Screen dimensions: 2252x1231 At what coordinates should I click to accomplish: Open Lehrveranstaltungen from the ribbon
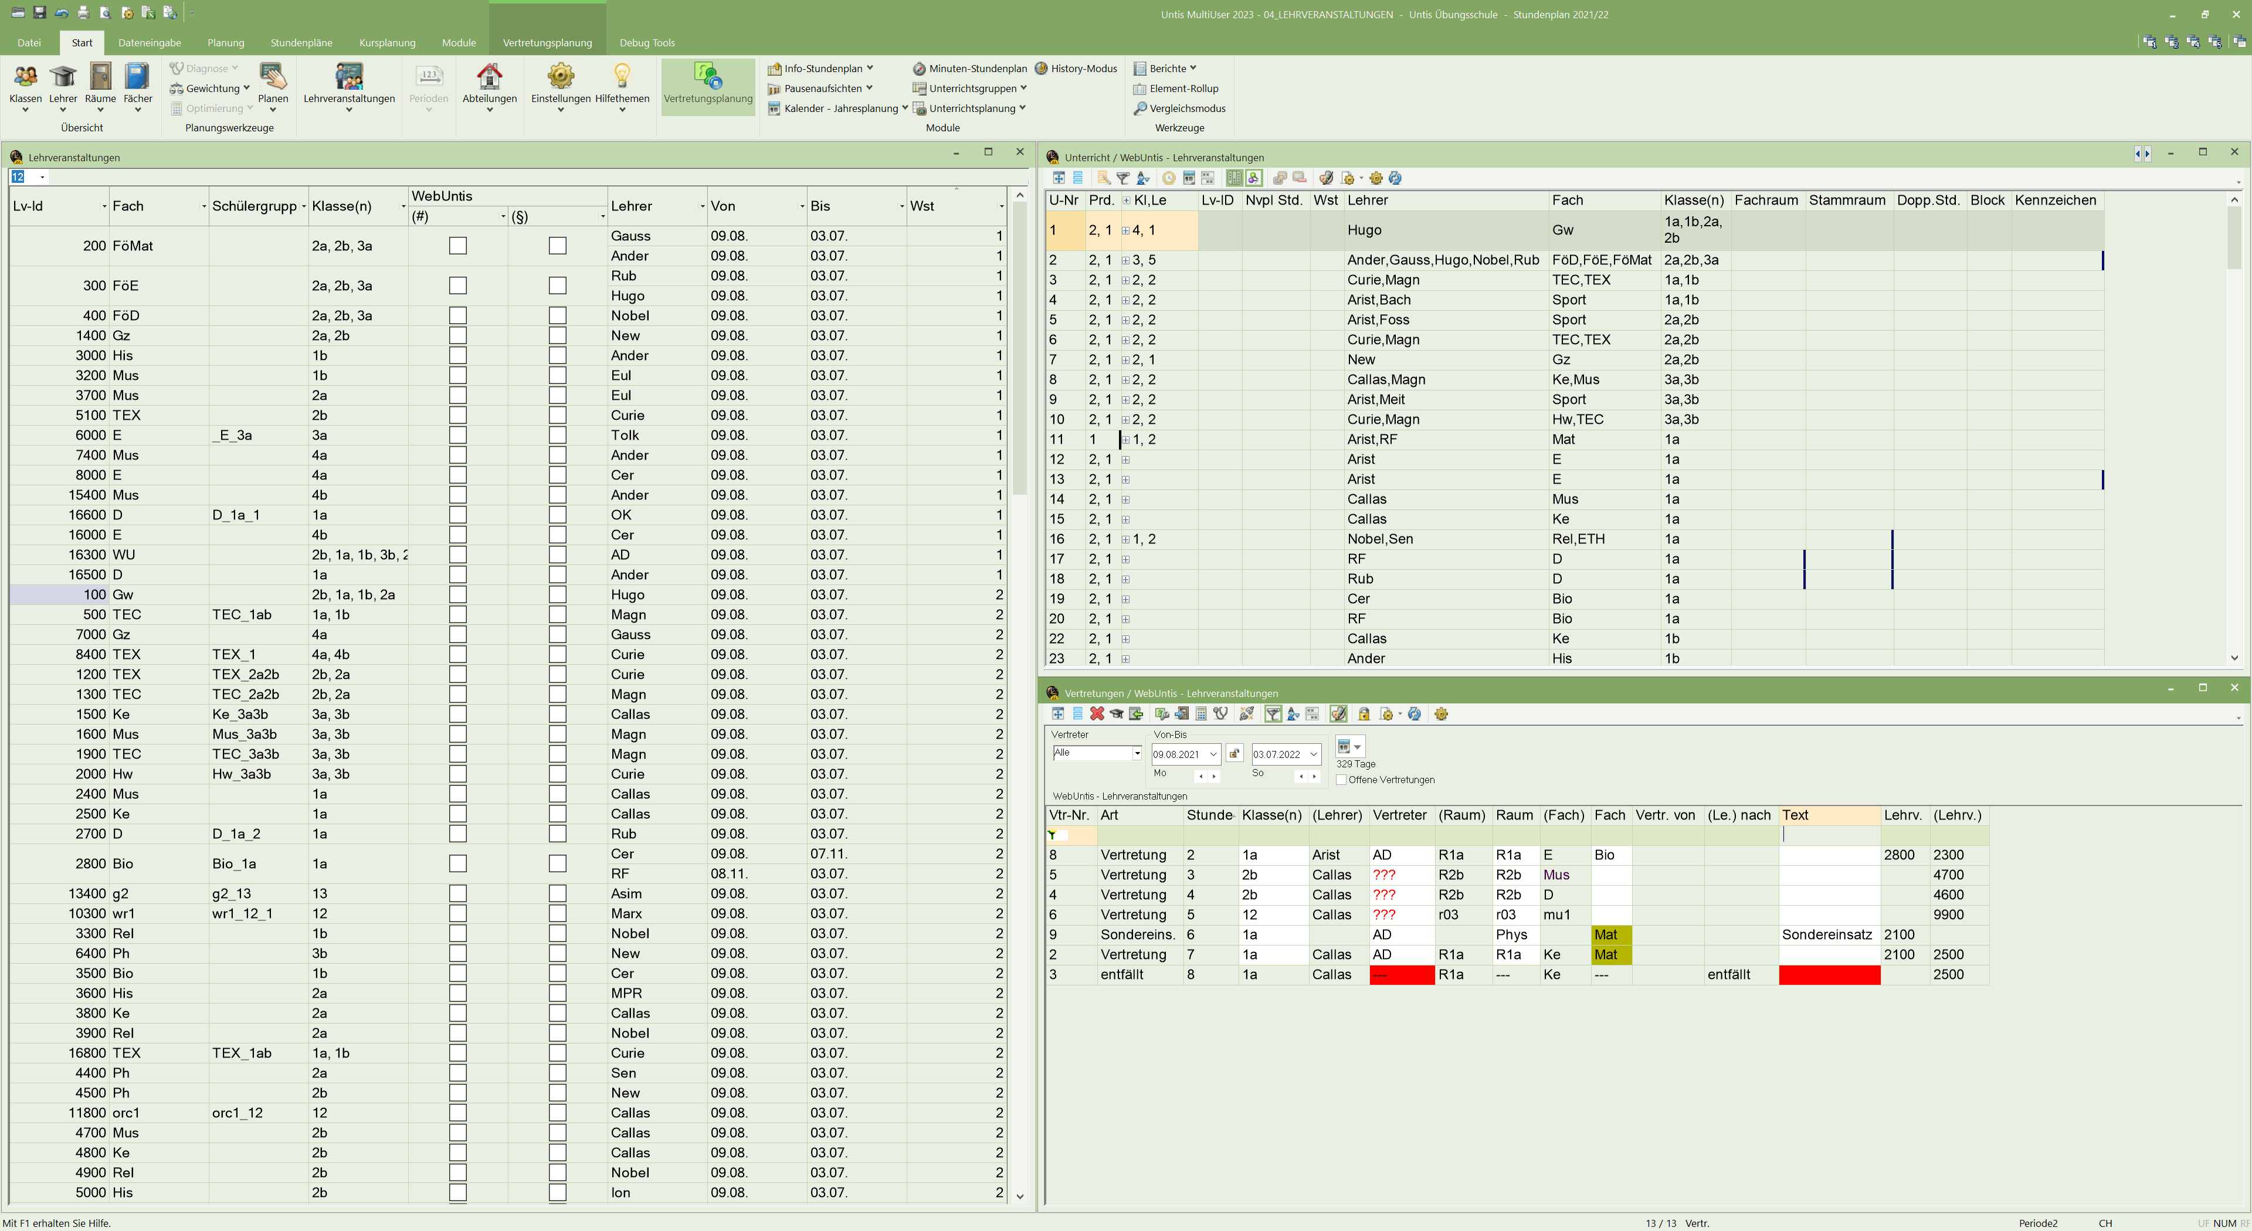pos(349,87)
